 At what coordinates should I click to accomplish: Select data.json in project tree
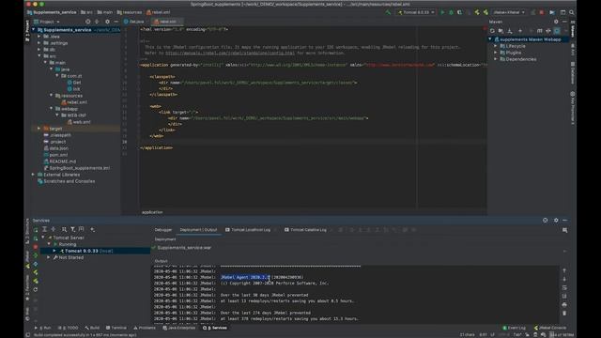pos(56,148)
